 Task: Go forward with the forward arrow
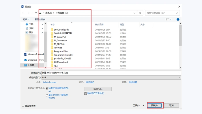[x=28, y=13]
